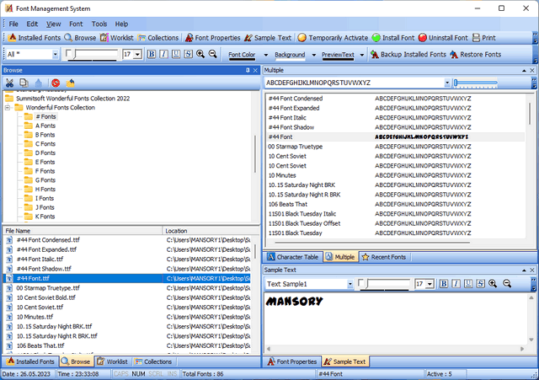539x380 pixels.
Task: Open the View menu
Action: (x=54, y=24)
